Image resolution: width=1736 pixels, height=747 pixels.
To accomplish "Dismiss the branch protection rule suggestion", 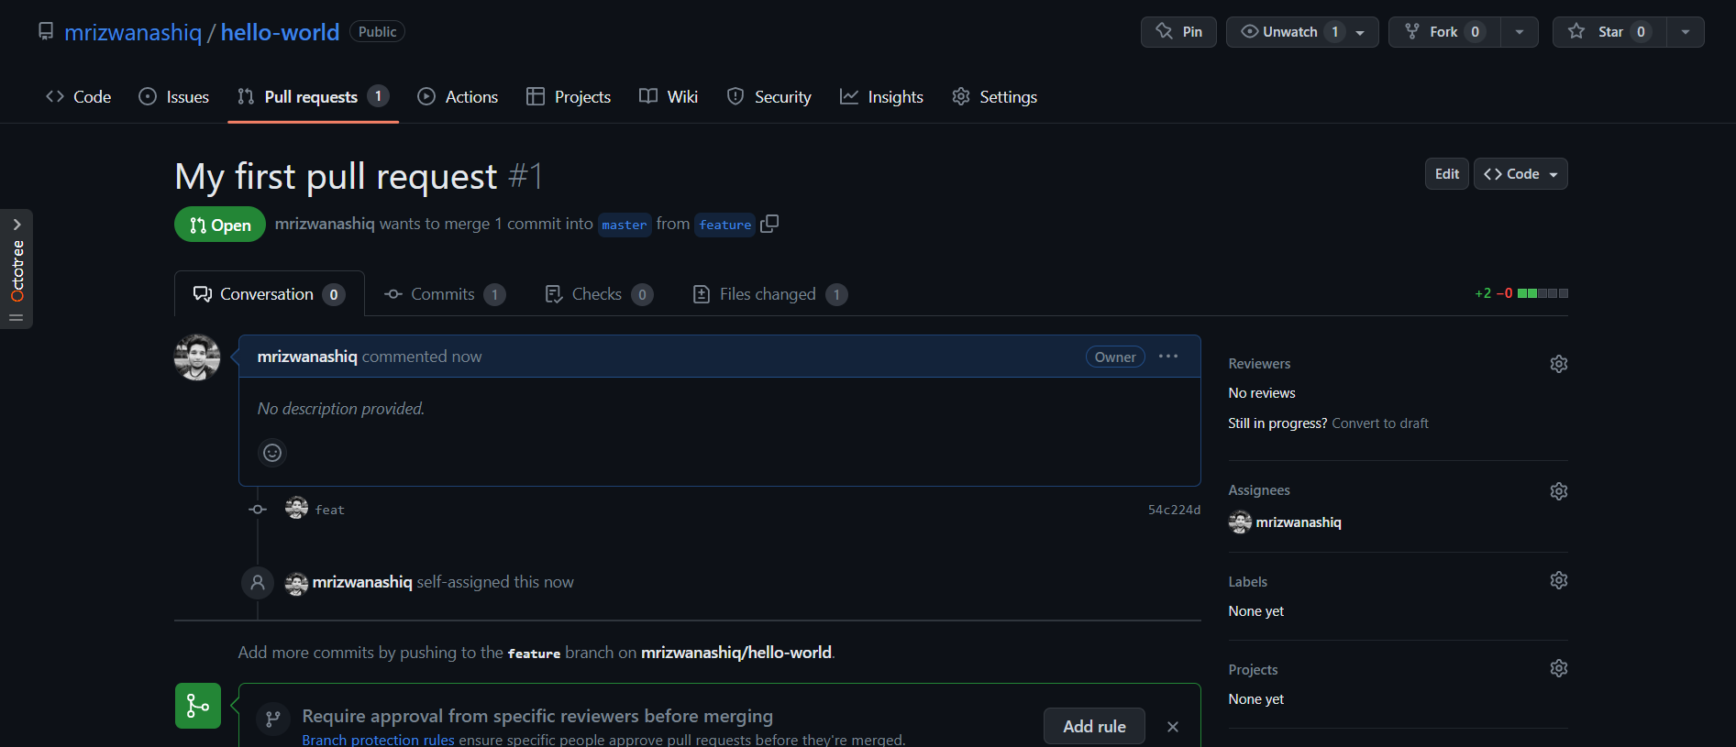I will pos(1173,727).
